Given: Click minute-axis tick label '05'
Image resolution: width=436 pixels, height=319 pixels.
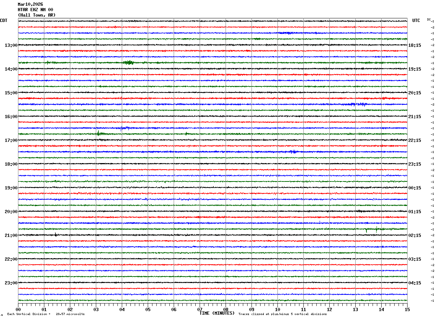Looking at the screenshot, I should (x=148, y=310).
